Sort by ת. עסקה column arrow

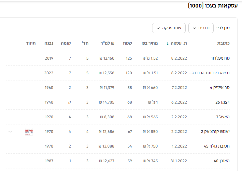click(168, 43)
